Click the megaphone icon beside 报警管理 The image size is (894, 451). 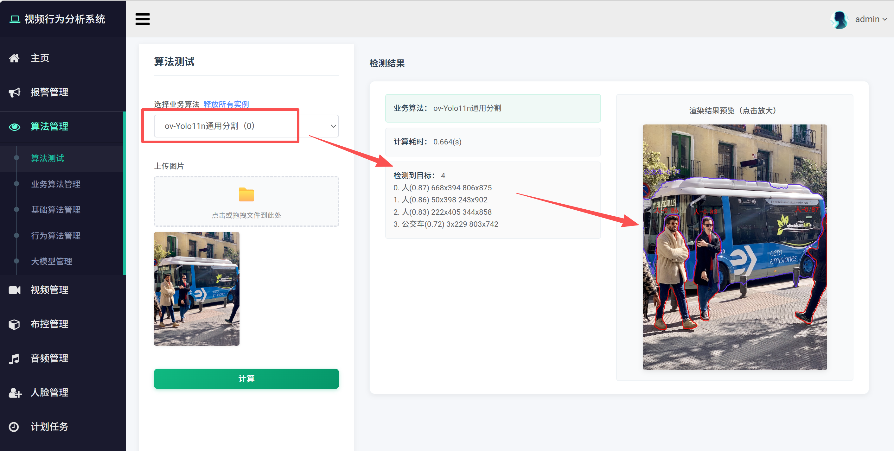[14, 92]
